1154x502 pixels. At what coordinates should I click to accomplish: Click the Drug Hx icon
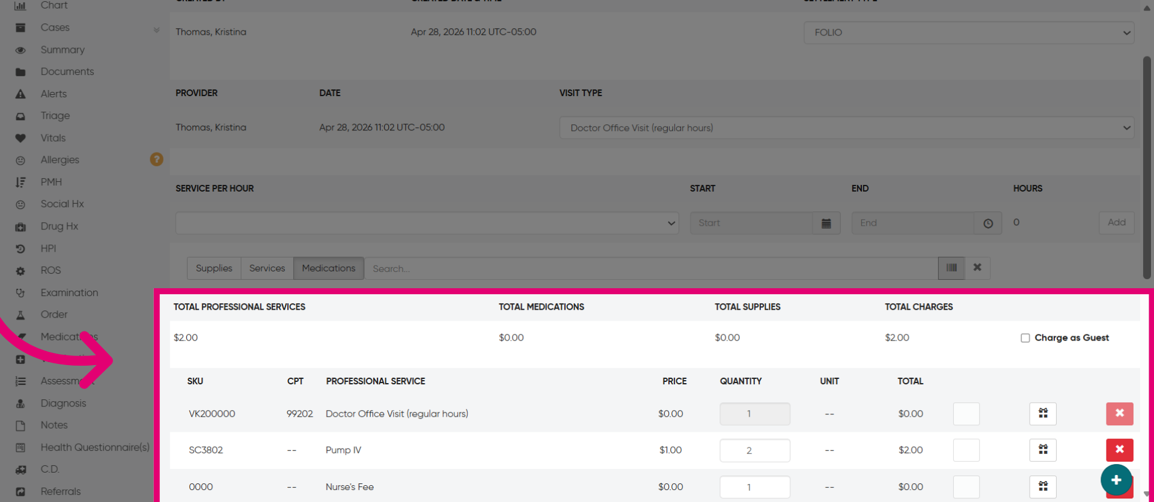[20, 227]
